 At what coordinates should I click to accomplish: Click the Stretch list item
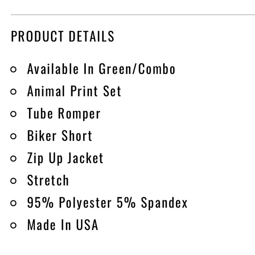click(x=48, y=180)
